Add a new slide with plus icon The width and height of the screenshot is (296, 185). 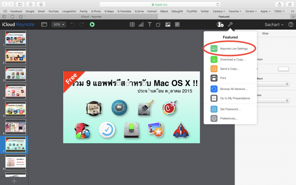14,181
